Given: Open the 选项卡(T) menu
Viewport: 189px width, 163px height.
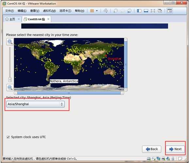Looking at the screenshot, I should [x=65, y=11].
